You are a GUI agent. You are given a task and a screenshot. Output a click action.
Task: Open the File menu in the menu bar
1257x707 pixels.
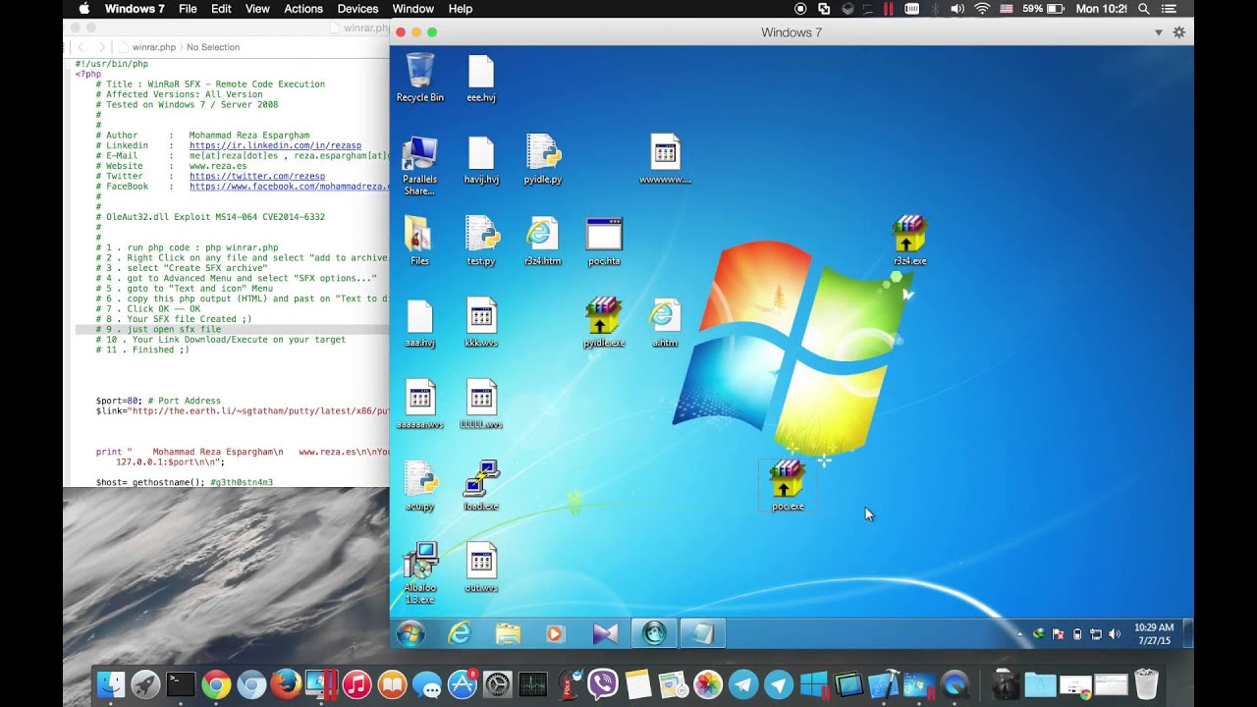pos(188,9)
